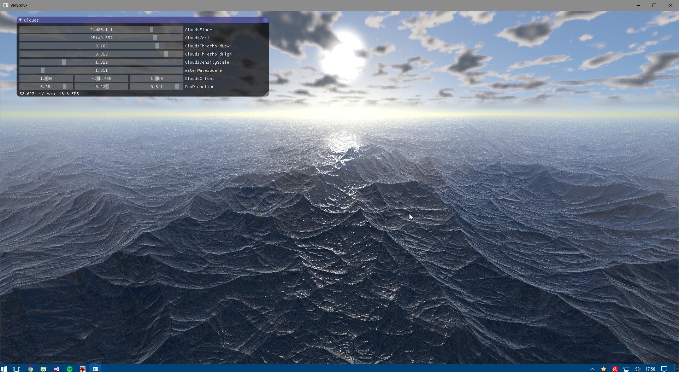Open Avira antivirus tray icon
The image size is (679, 372).
(x=615, y=369)
